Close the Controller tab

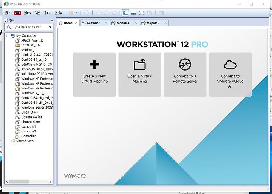tap(106, 23)
